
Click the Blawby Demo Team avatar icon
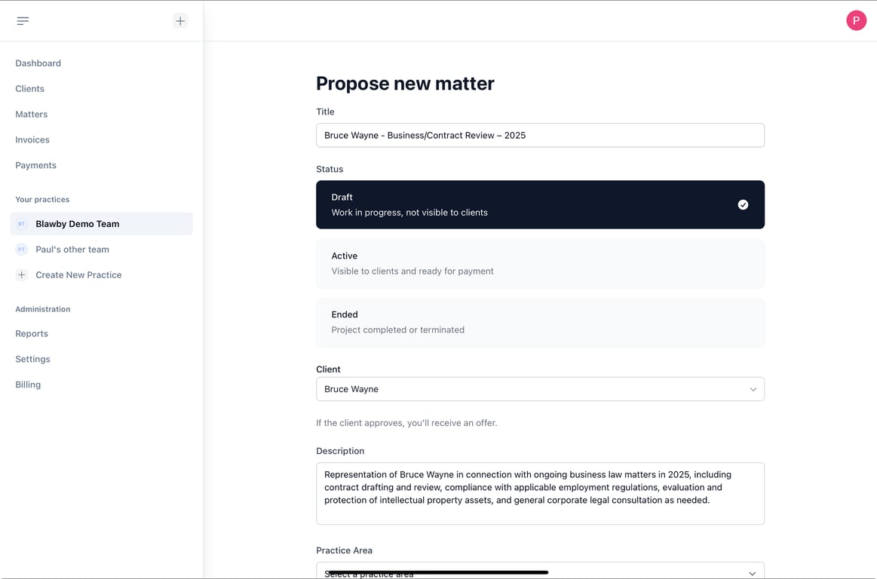pyautogui.click(x=22, y=224)
